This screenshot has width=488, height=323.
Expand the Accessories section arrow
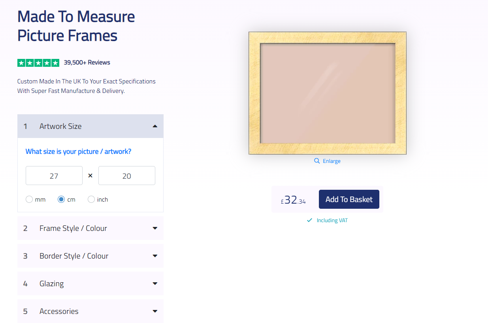[155, 311]
